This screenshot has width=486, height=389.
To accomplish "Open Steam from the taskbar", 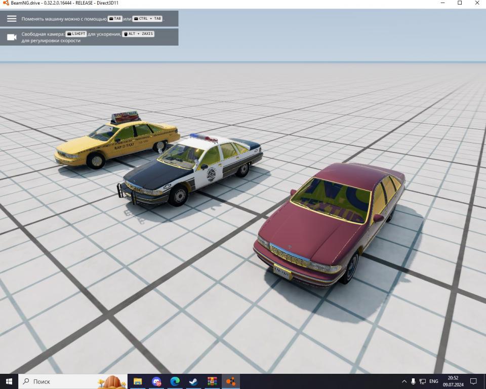I will tap(193, 381).
